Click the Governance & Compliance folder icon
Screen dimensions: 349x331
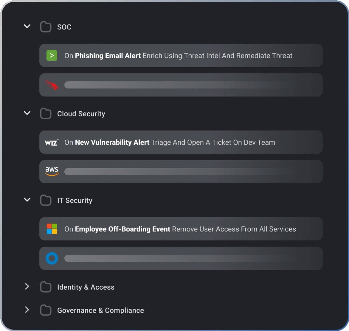(x=46, y=310)
